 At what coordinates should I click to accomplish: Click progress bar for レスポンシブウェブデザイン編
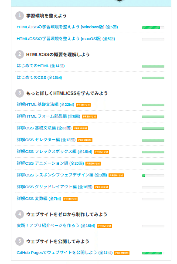pos(153,176)
